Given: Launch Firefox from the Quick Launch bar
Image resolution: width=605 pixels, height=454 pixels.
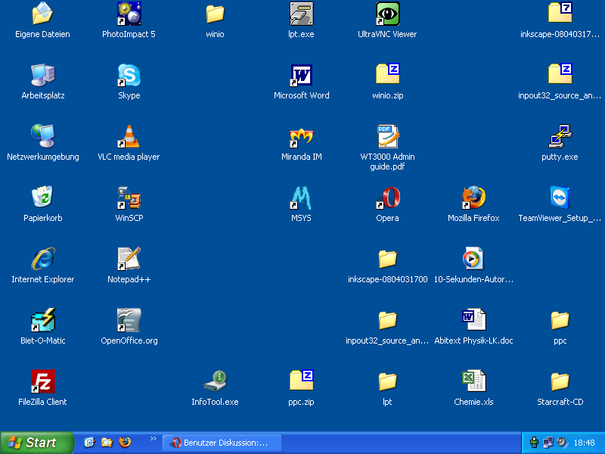Looking at the screenshot, I should coord(124,442).
